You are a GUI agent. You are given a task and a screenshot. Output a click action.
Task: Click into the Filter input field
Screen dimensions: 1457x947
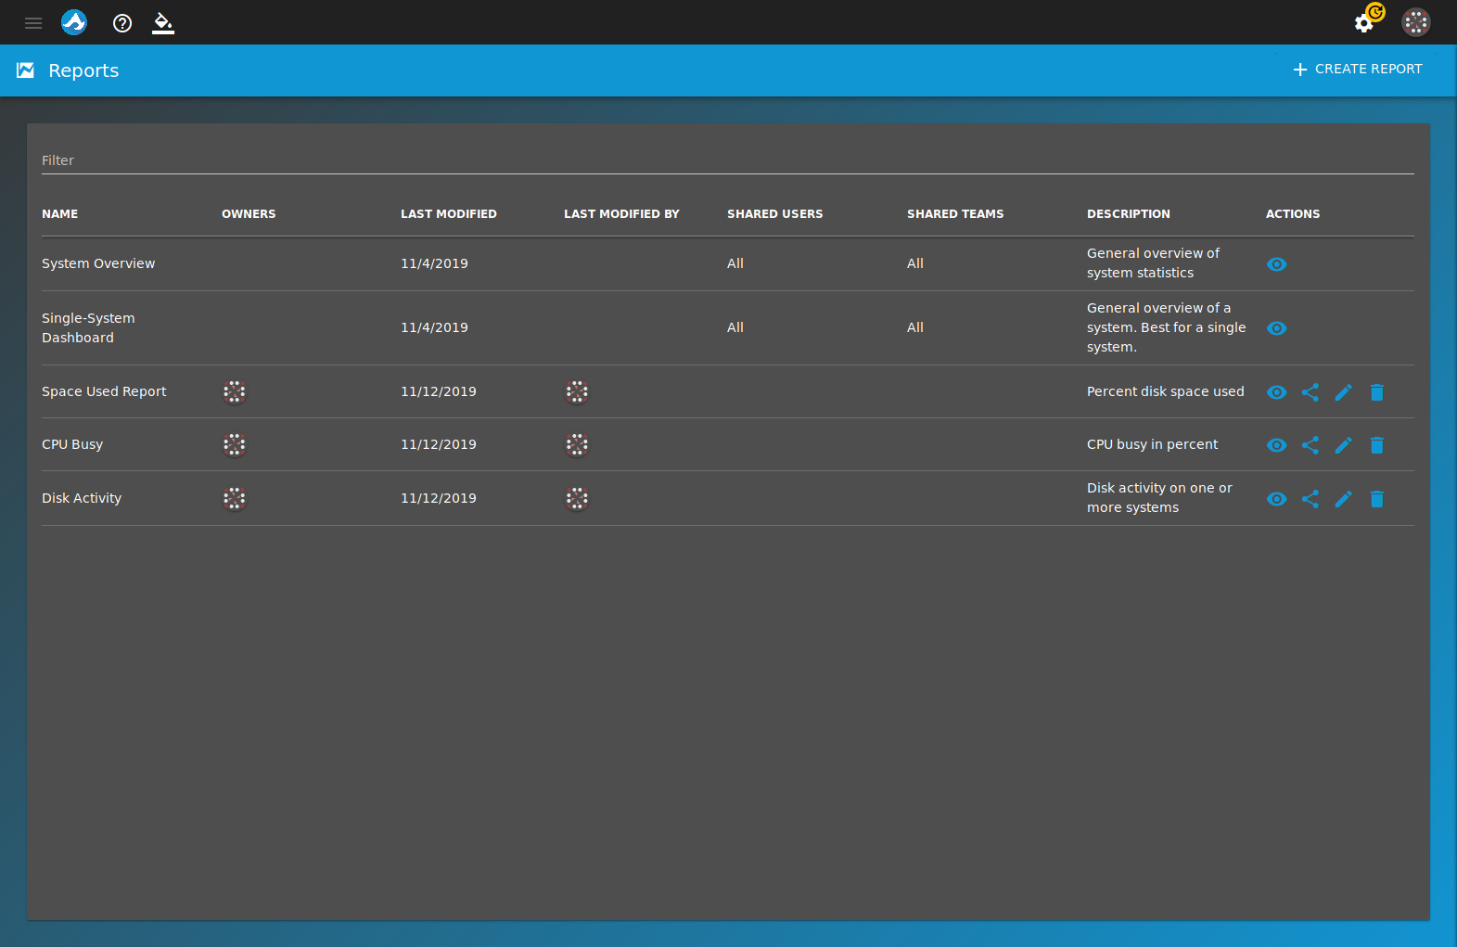pos(728,160)
